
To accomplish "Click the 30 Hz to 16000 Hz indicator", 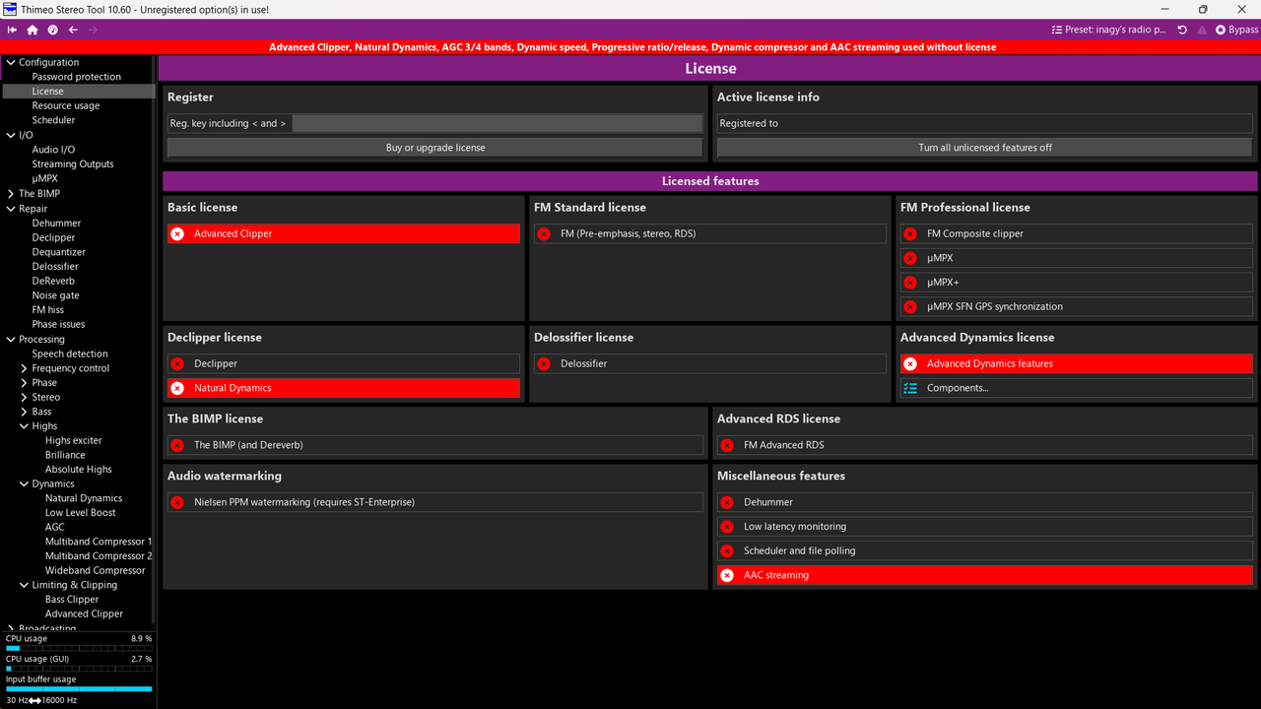I will (41, 700).
